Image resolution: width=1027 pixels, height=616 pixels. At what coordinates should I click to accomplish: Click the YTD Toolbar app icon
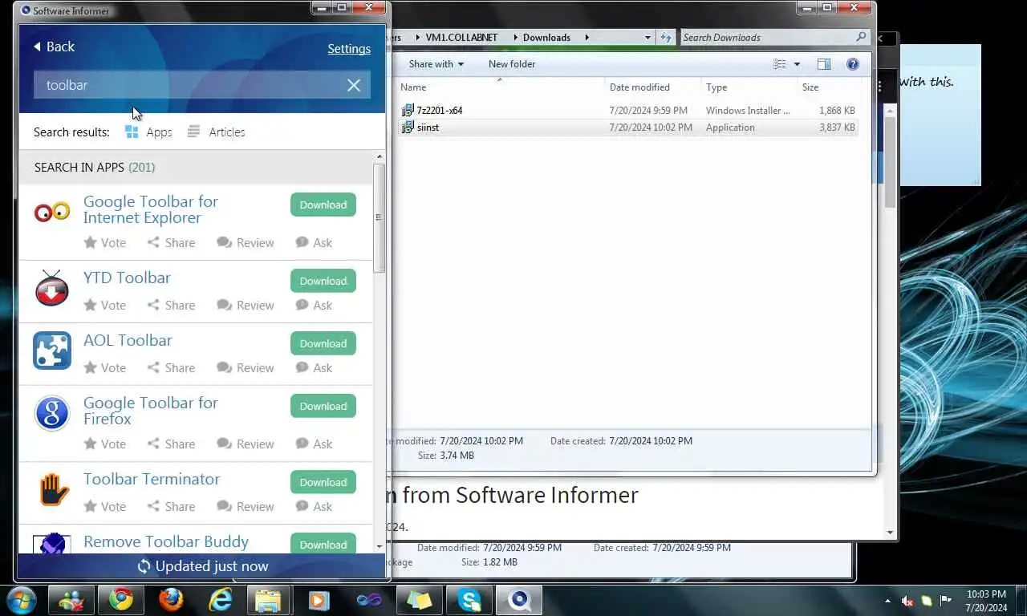(x=52, y=288)
